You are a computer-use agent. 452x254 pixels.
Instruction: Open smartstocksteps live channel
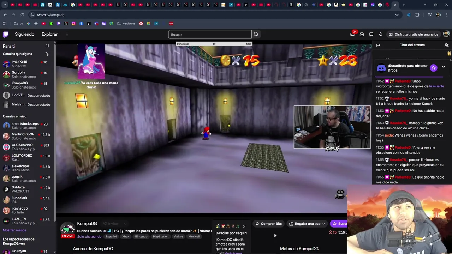26,126
